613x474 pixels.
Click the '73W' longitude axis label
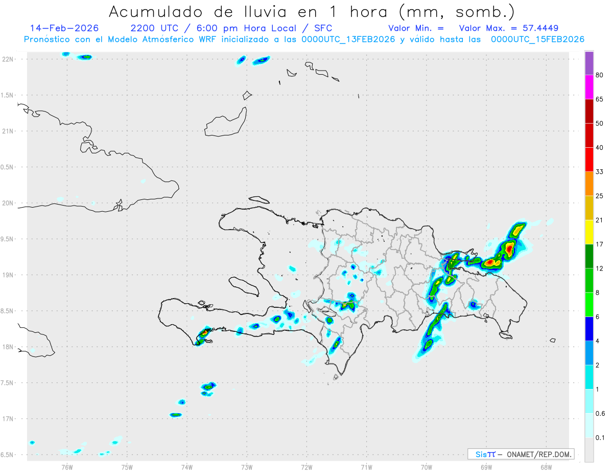(247, 467)
